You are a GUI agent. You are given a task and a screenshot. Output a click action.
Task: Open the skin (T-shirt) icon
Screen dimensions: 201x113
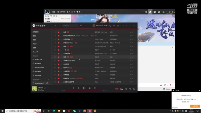tap(110, 26)
